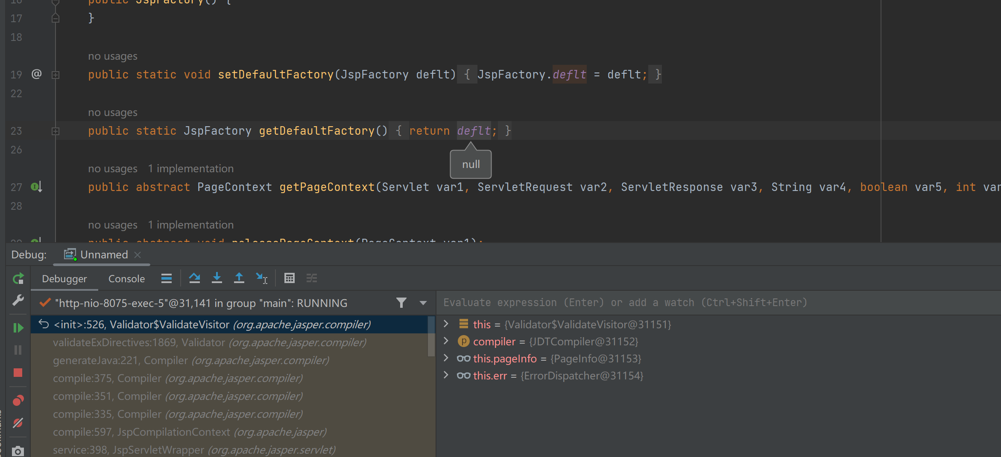This screenshot has height=457, width=1001.
Task: Click the compiler JDTCompiler value
Action: (583, 341)
